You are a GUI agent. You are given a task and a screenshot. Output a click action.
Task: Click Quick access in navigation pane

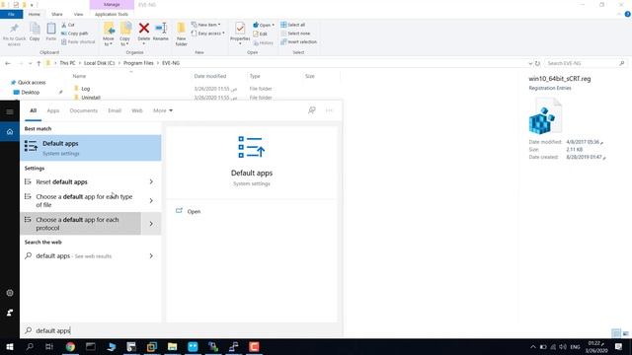32,82
